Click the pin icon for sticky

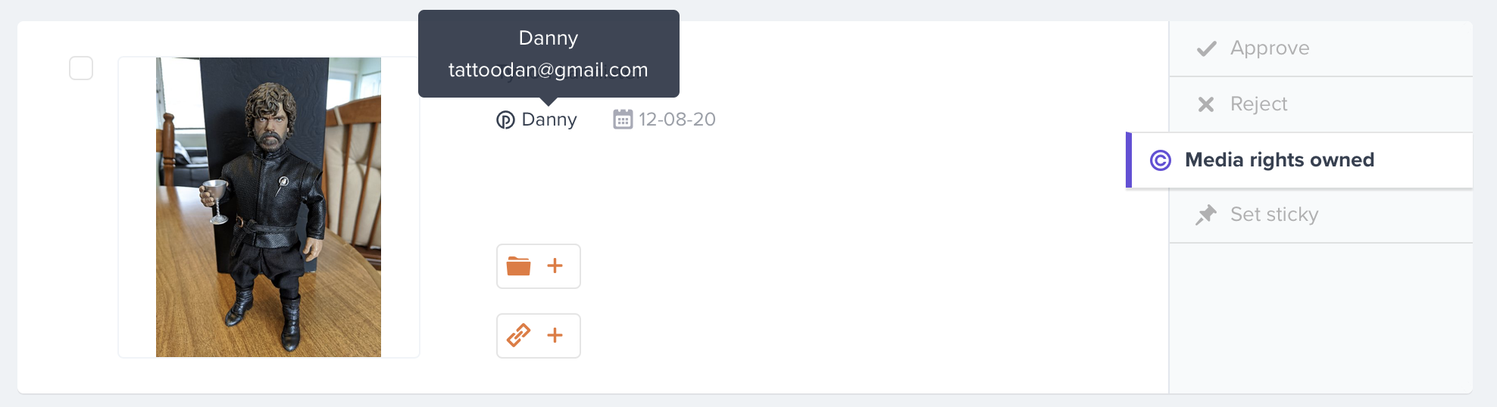point(1206,215)
